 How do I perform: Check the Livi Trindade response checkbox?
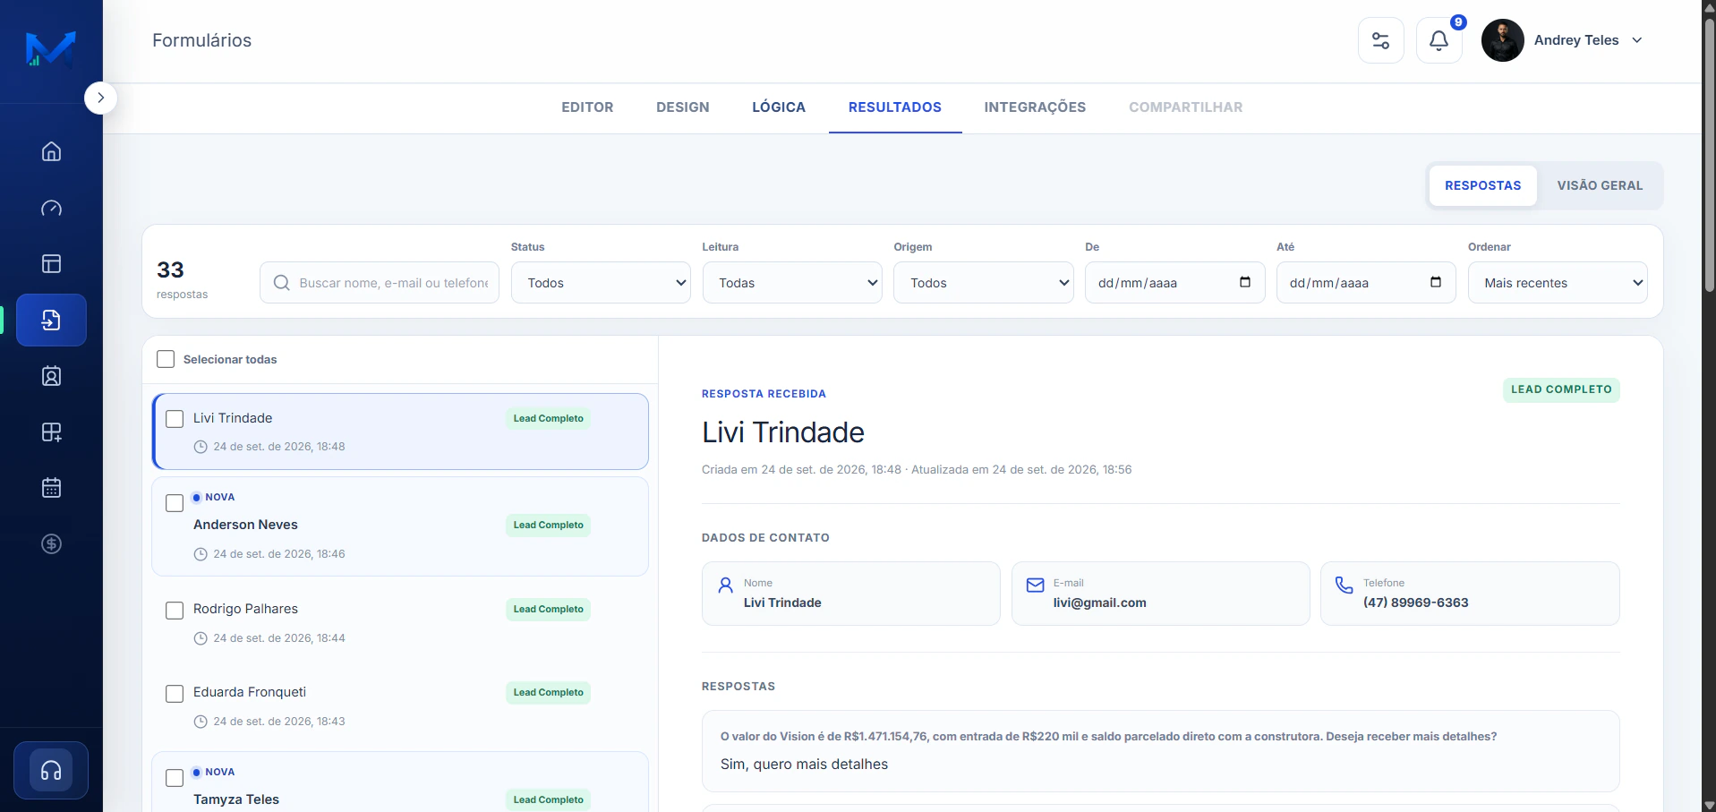tap(175, 419)
